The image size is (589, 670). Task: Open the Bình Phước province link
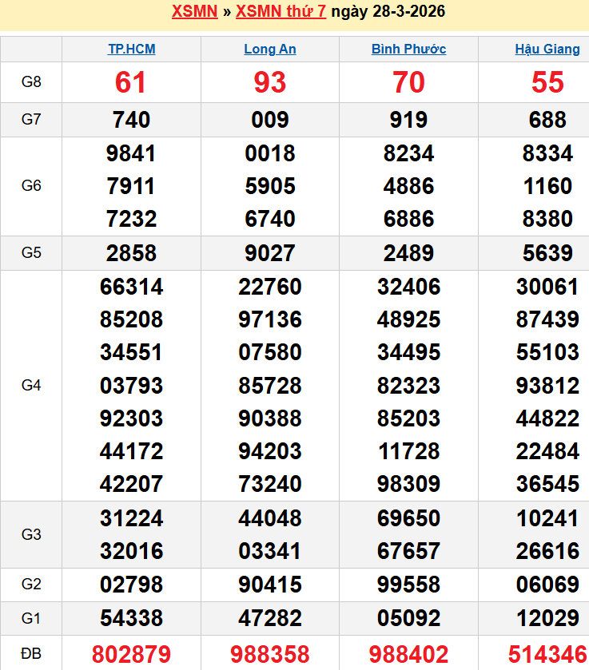coord(408,49)
